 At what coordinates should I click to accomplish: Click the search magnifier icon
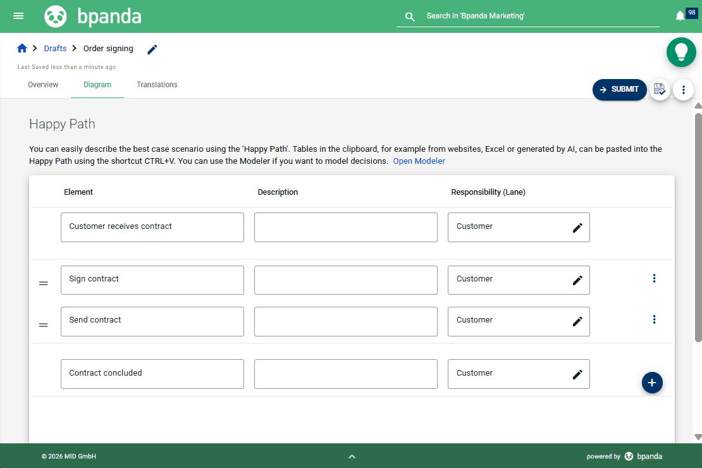point(409,16)
